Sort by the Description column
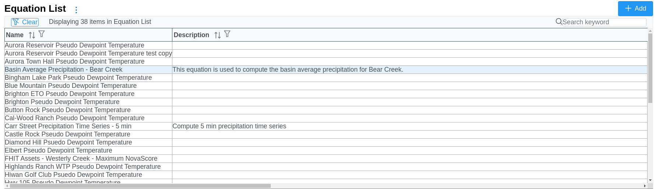656x189 pixels. click(218, 35)
